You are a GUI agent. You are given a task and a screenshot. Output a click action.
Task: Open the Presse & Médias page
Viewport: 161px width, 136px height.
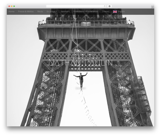(26, 12)
